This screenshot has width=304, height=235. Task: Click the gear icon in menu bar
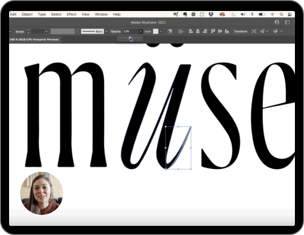coord(193,14)
